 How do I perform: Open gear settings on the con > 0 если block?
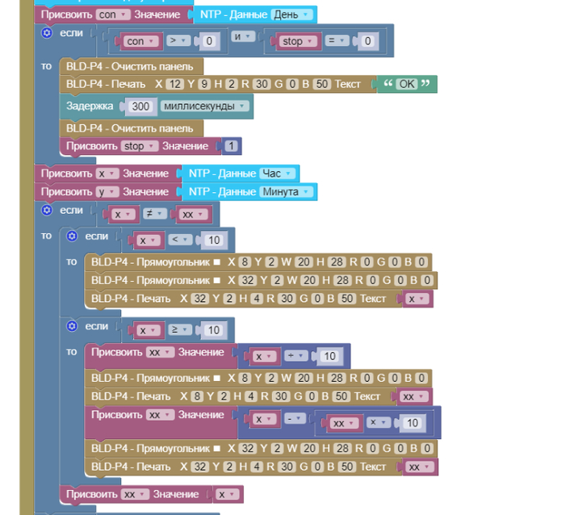[46, 33]
